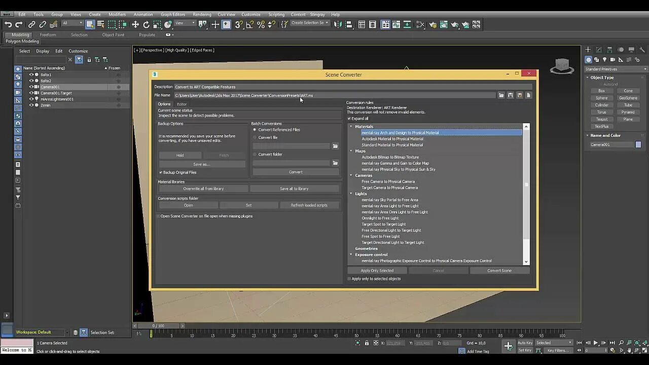
Task: Collapse the Maps conversion rules group
Action: point(351,151)
